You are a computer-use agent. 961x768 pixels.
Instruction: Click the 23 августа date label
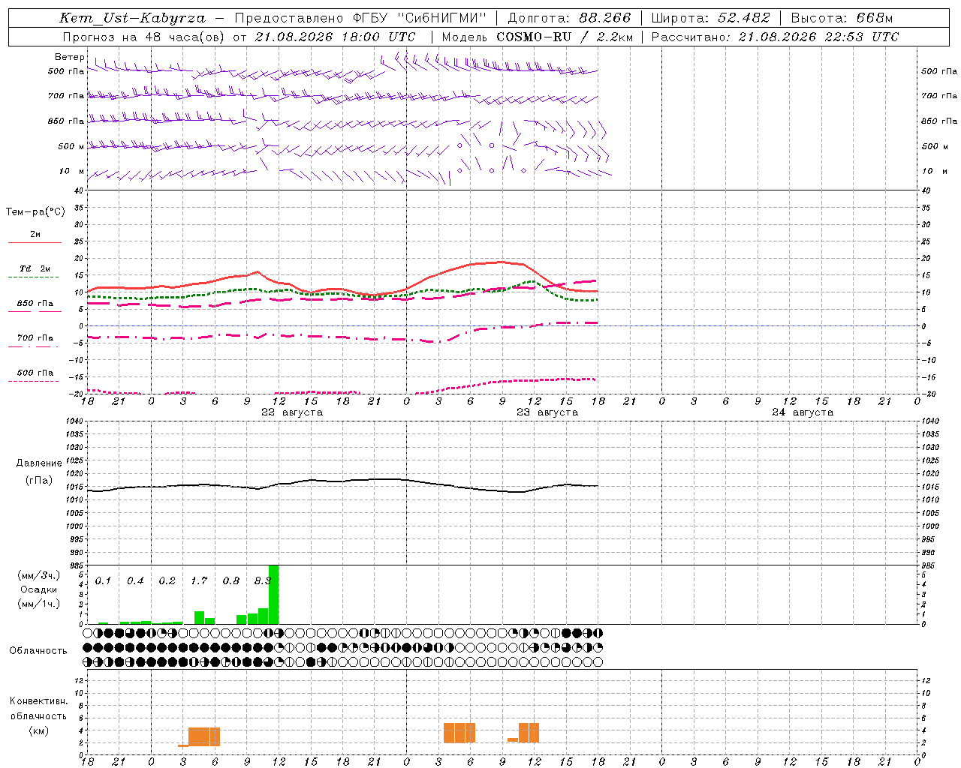click(x=547, y=412)
